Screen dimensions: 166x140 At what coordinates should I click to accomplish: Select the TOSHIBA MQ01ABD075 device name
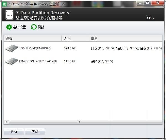pyautogui.click(x=35, y=48)
